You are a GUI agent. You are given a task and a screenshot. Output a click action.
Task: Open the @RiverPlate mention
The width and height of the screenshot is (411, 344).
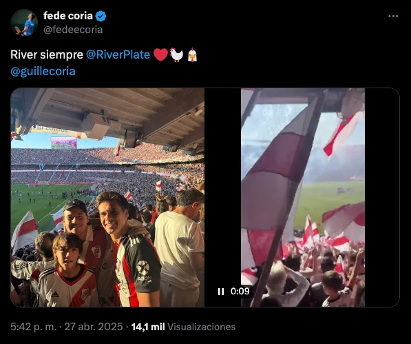(x=118, y=55)
